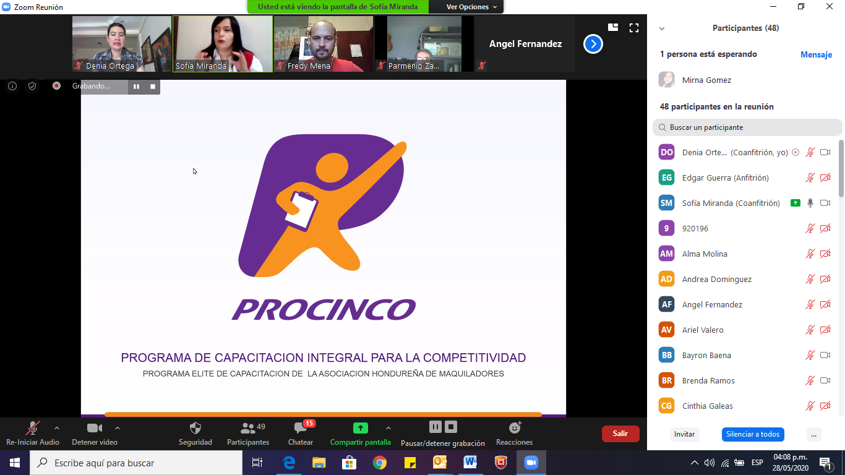Click the Buscar un participante search field
Image resolution: width=845 pixels, height=475 pixels.
coord(747,127)
